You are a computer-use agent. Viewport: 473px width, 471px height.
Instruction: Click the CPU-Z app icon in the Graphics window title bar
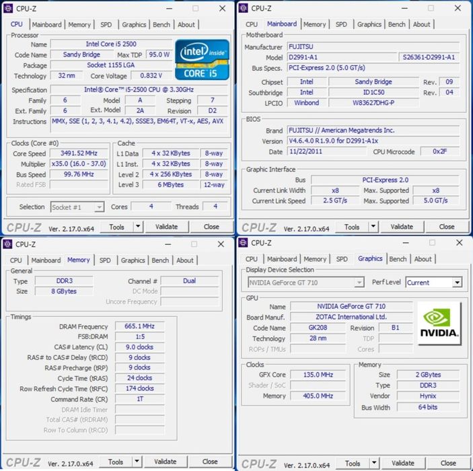(x=243, y=243)
